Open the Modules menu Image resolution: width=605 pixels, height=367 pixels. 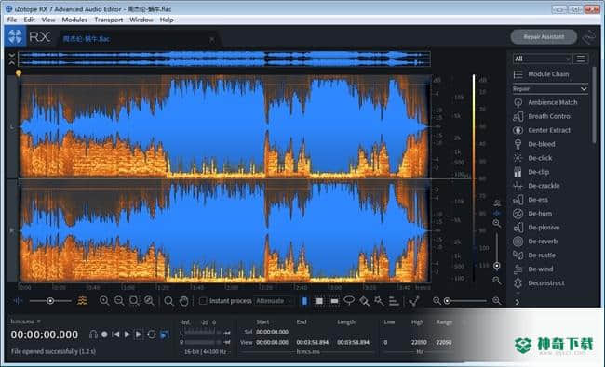74,20
